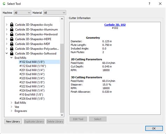Click the lock icon beside Carbide 3D-Shapeoko-Aluminum
Image resolution: width=166 pixels, height=134 pixels.
tap(12, 29)
